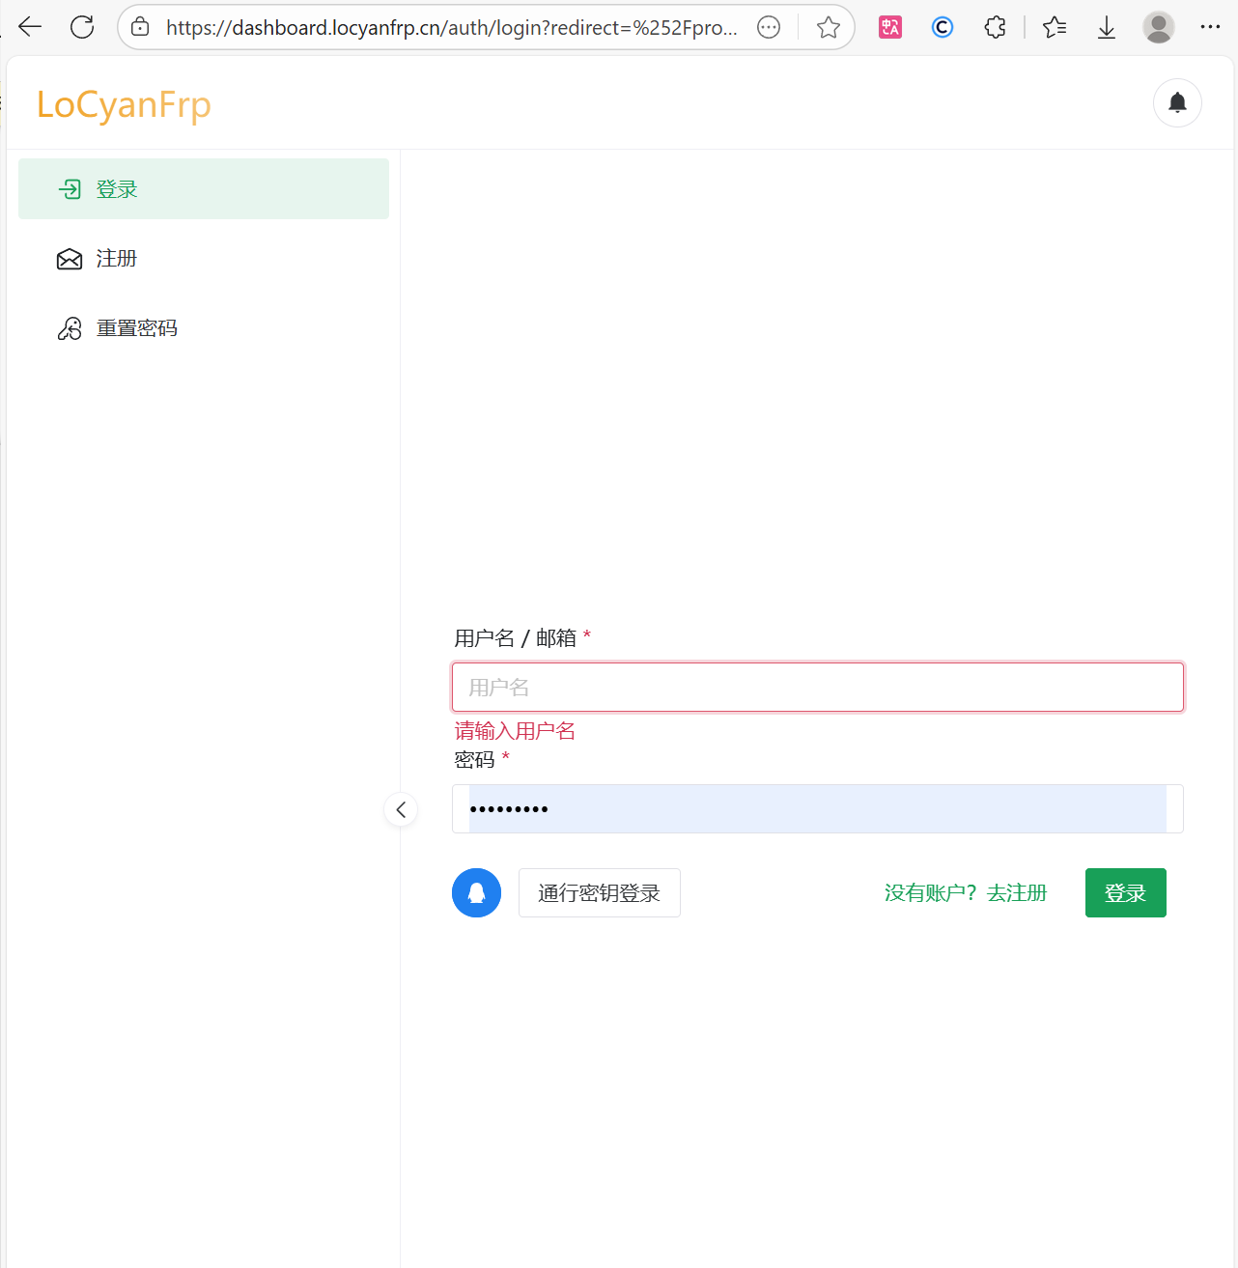The height and width of the screenshot is (1268, 1238).
Task: Bookmark this page with the star icon
Action: click(828, 27)
